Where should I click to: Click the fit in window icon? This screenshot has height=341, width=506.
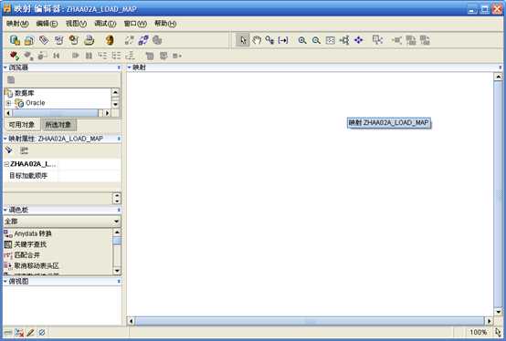click(330, 40)
